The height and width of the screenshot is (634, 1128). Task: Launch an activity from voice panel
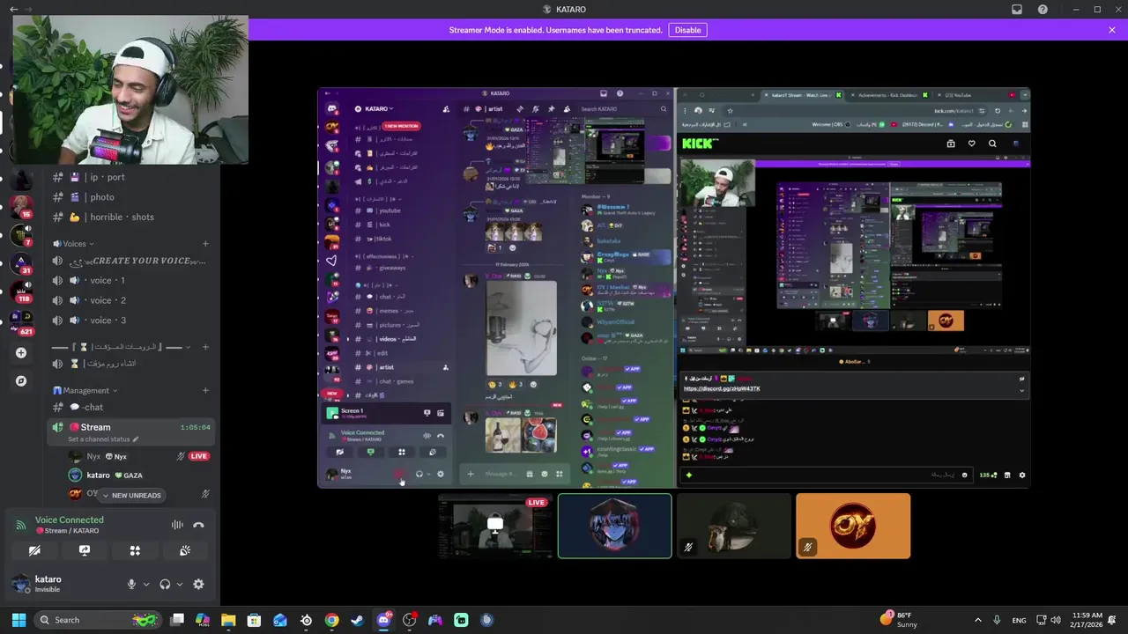click(135, 550)
